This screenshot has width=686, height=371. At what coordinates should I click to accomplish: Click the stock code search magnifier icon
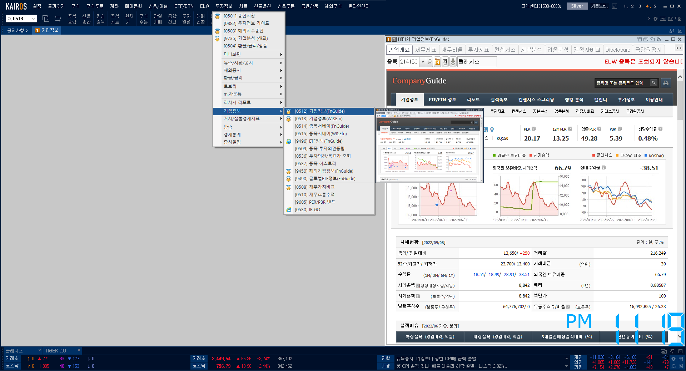point(429,62)
